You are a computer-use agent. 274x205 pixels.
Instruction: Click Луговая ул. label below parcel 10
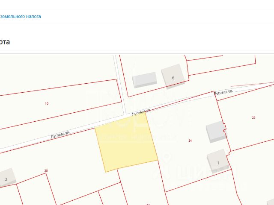click(60, 135)
